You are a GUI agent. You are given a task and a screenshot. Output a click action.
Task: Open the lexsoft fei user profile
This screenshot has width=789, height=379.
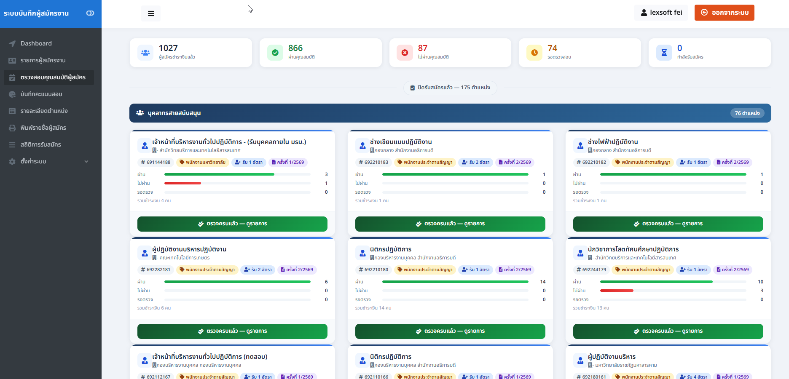click(x=661, y=13)
